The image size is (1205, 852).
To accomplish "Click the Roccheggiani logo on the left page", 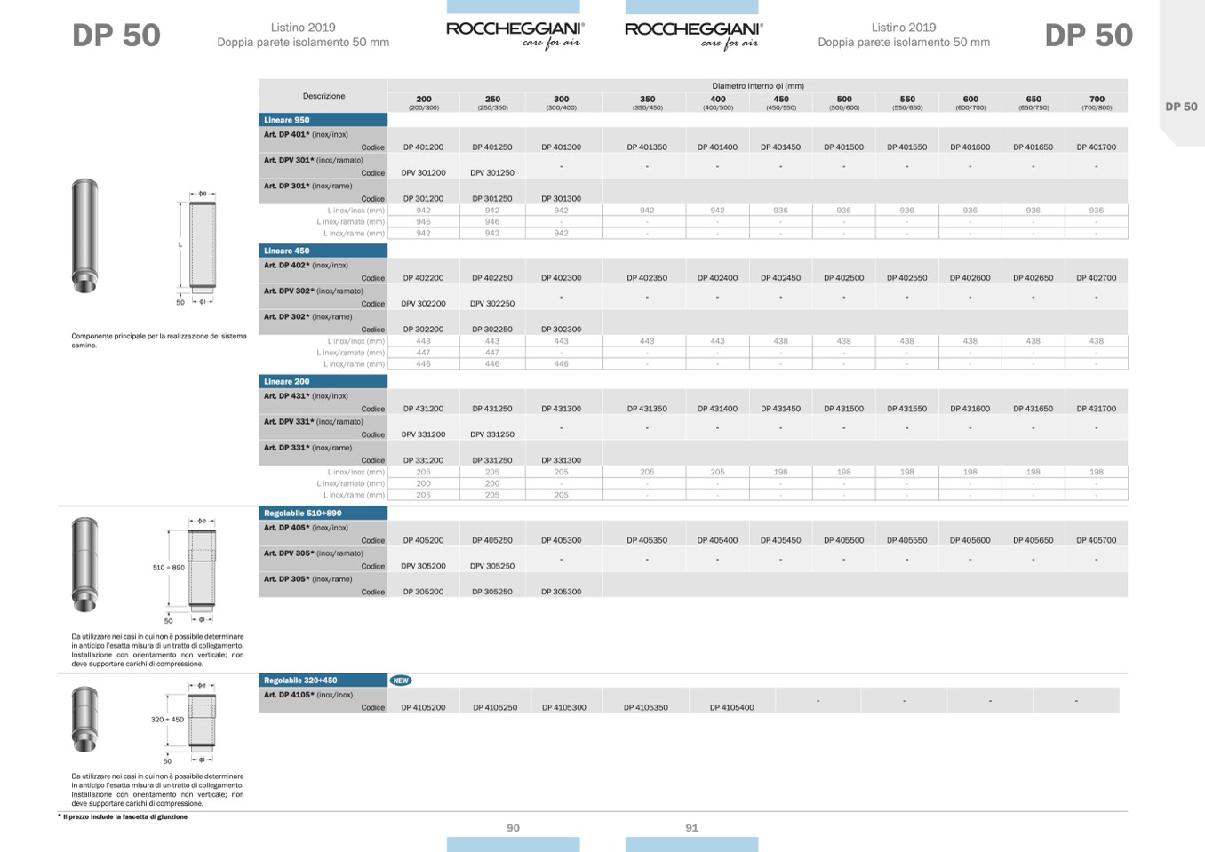I will tap(515, 35).
